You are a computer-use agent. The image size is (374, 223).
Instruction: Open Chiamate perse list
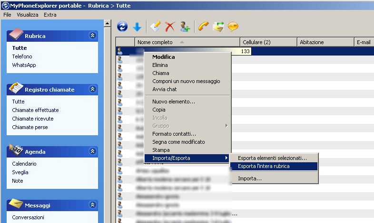(x=30, y=127)
